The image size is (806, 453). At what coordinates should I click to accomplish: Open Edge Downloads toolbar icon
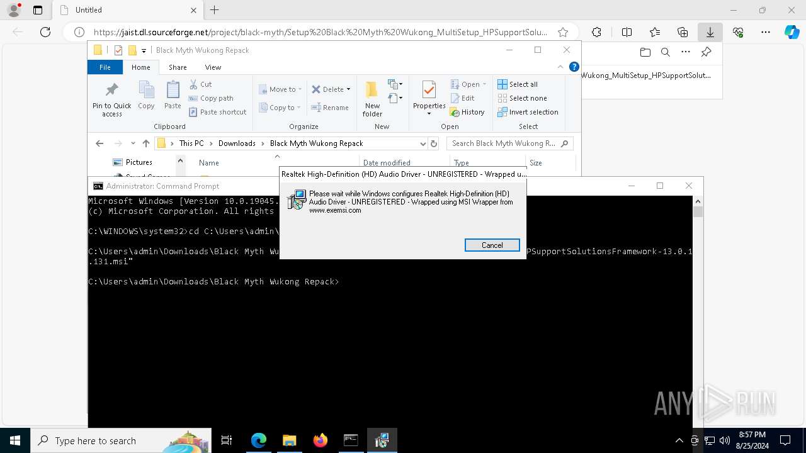[710, 32]
